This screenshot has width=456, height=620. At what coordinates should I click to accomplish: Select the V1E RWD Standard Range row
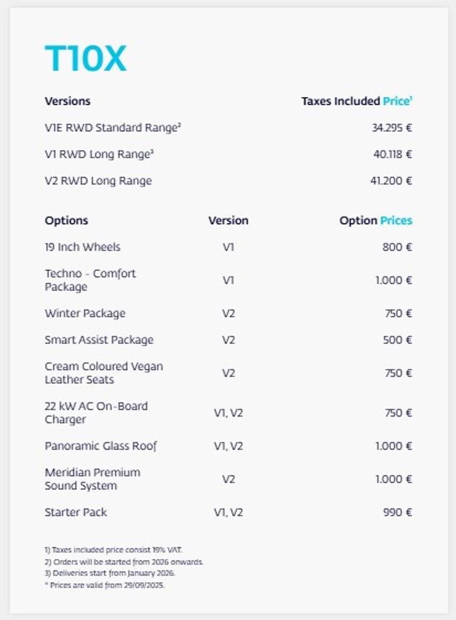click(x=113, y=128)
